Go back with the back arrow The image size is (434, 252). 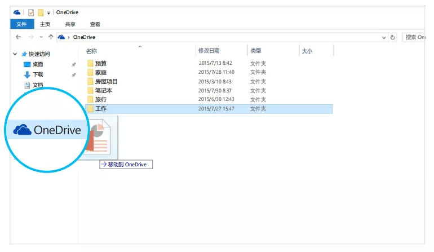(18, 37)
